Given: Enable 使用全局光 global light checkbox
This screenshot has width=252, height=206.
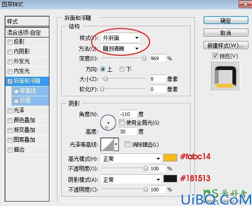Looking at the screenshot, I should [122, 123].
